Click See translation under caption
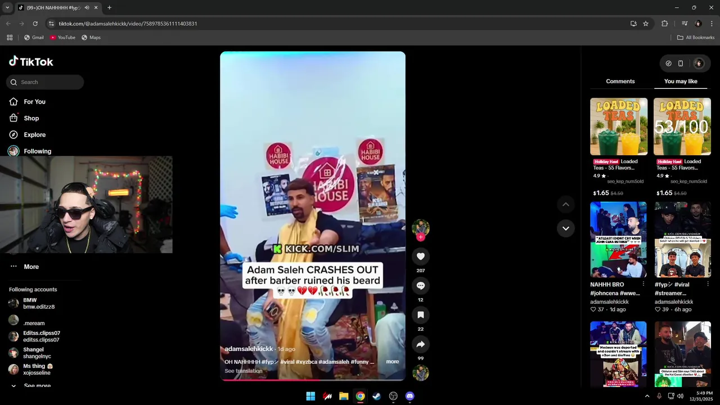 point(244,371)
